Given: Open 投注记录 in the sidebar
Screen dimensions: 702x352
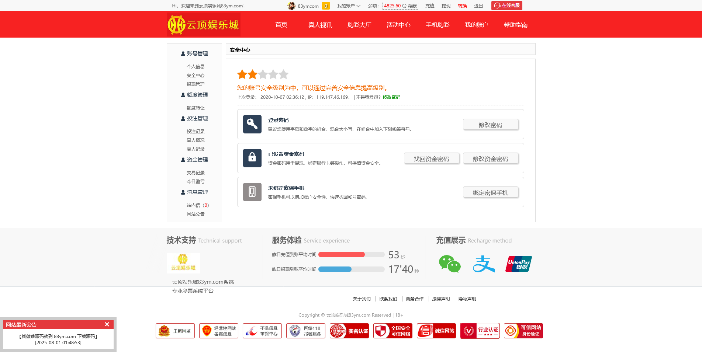Looking at the screenshot, I should click(x=196, y=132).
